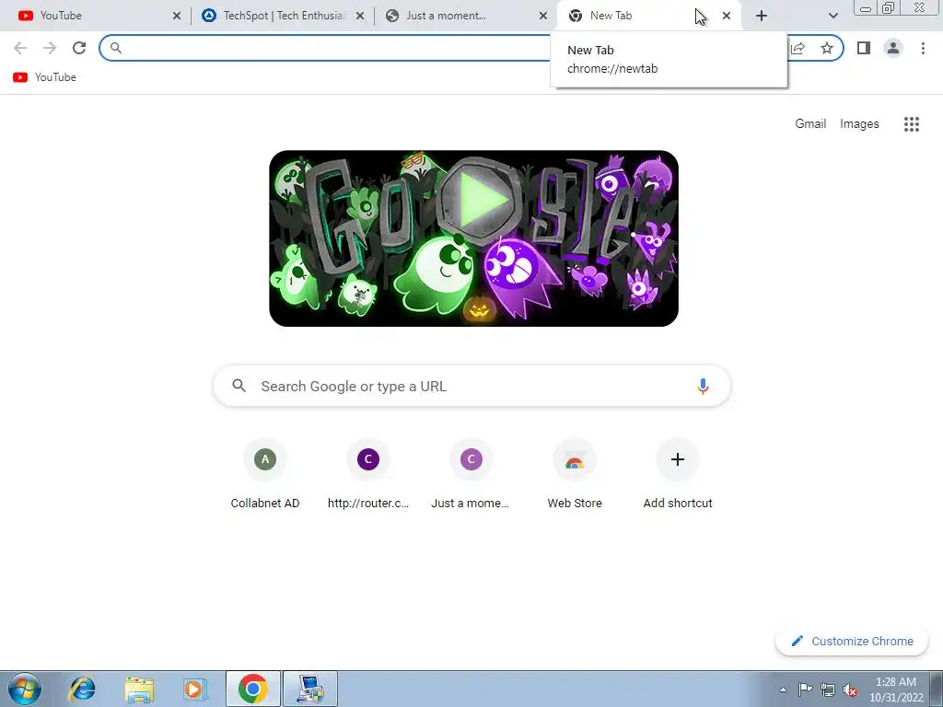Screen dimensions: 943x707
Task: Open the Windows Start menu
Action: pos(24,689)
